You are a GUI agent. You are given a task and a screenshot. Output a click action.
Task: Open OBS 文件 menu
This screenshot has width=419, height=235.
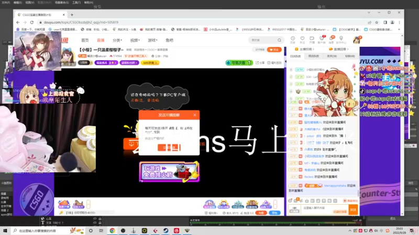click(6, 3)
